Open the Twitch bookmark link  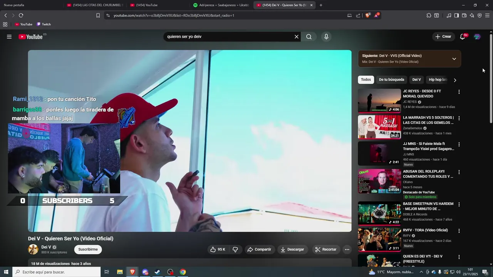44,24
